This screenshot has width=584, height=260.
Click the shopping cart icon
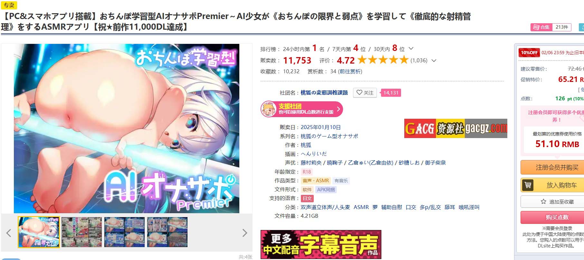click(x=528, y=185)
